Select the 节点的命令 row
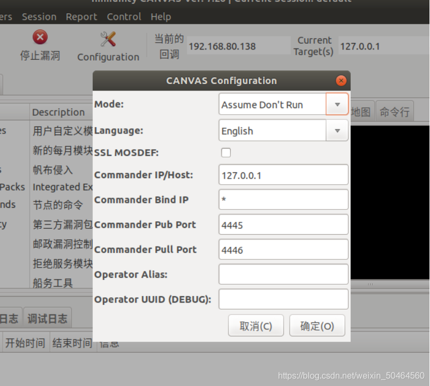Screen dimensions: 430x386 pyautogui.click(x=58, y=205)
